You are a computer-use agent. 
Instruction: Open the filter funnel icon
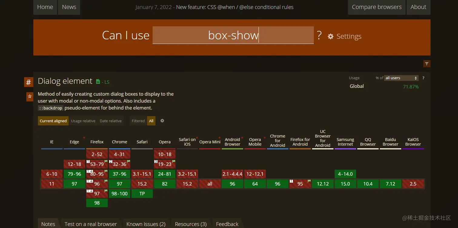tap(427, 64)
